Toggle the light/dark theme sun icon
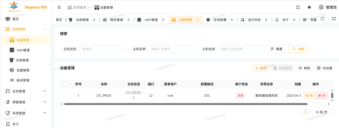The image size is (339, 128). [x=309, y=7]
